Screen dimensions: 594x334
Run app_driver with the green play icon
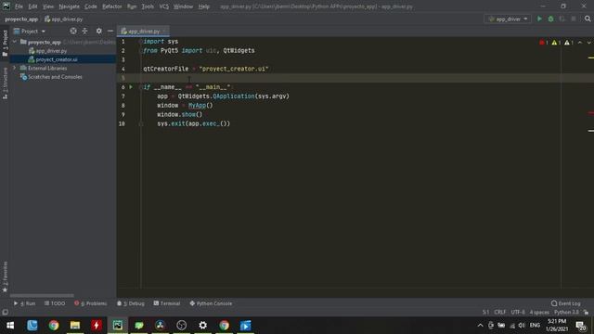(539, 19)
